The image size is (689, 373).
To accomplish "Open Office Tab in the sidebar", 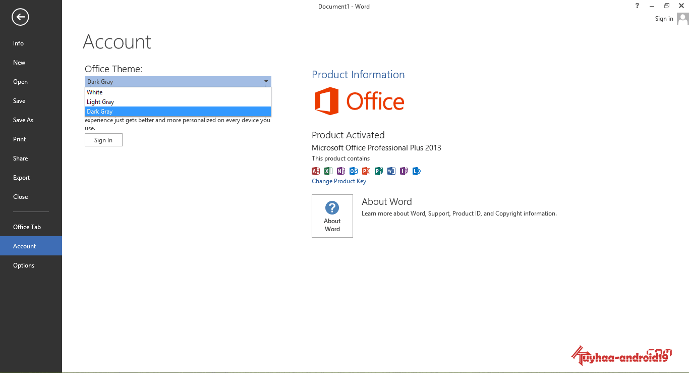I will coord(31,227).
